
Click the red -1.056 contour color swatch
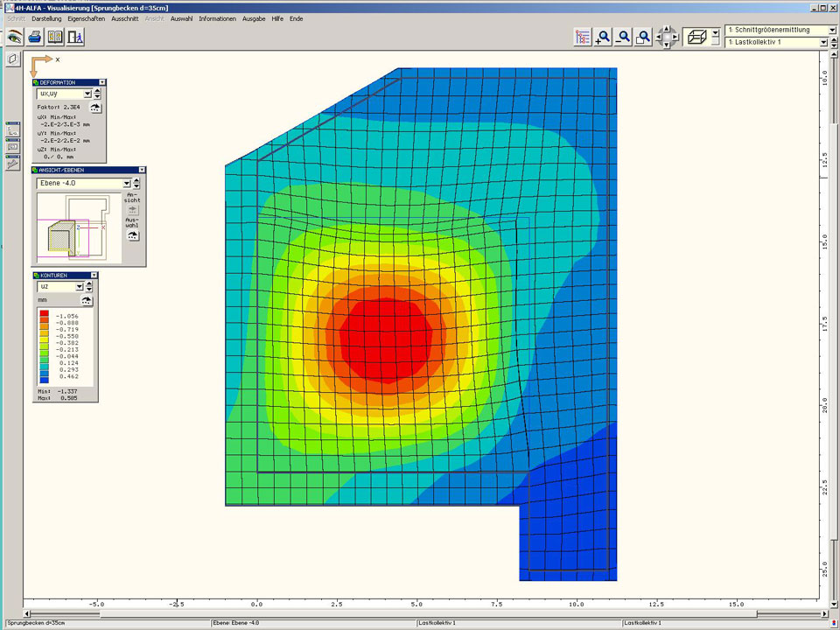coord(45,314)
